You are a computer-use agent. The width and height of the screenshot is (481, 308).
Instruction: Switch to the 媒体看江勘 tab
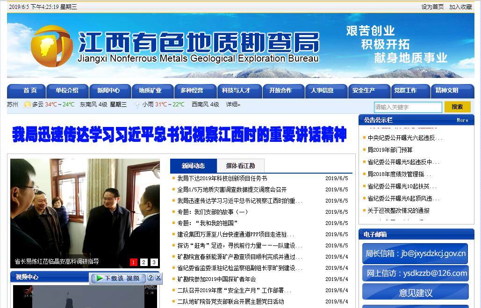(240, 166)
